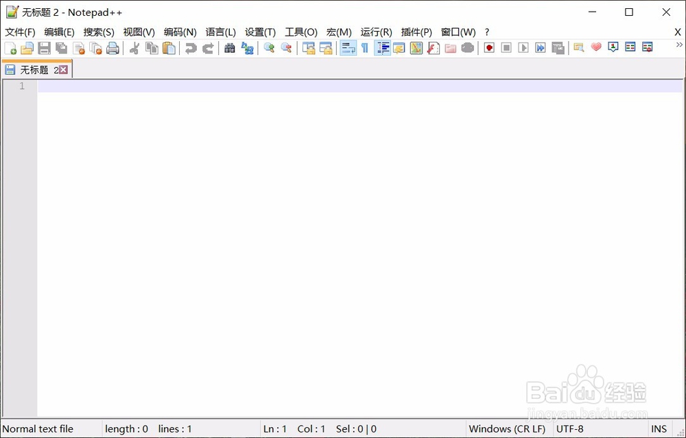Open the 编辑(E) menu
This screenshot has width=686, height=438.
pos(59,32)
